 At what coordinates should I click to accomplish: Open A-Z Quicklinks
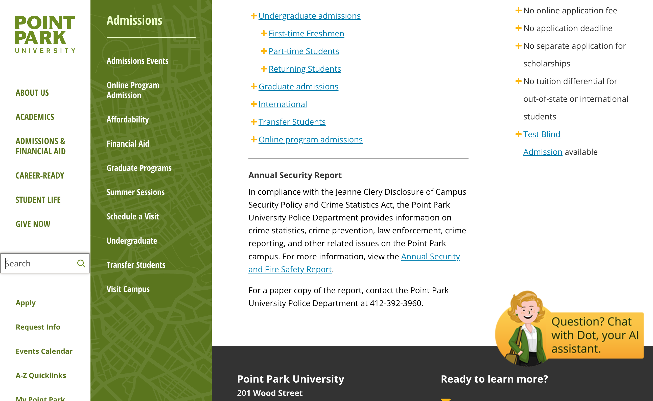41,375
